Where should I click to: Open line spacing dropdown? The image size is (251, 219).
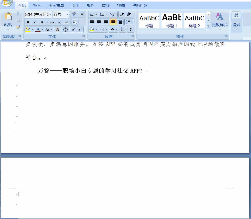click(129, 22)
